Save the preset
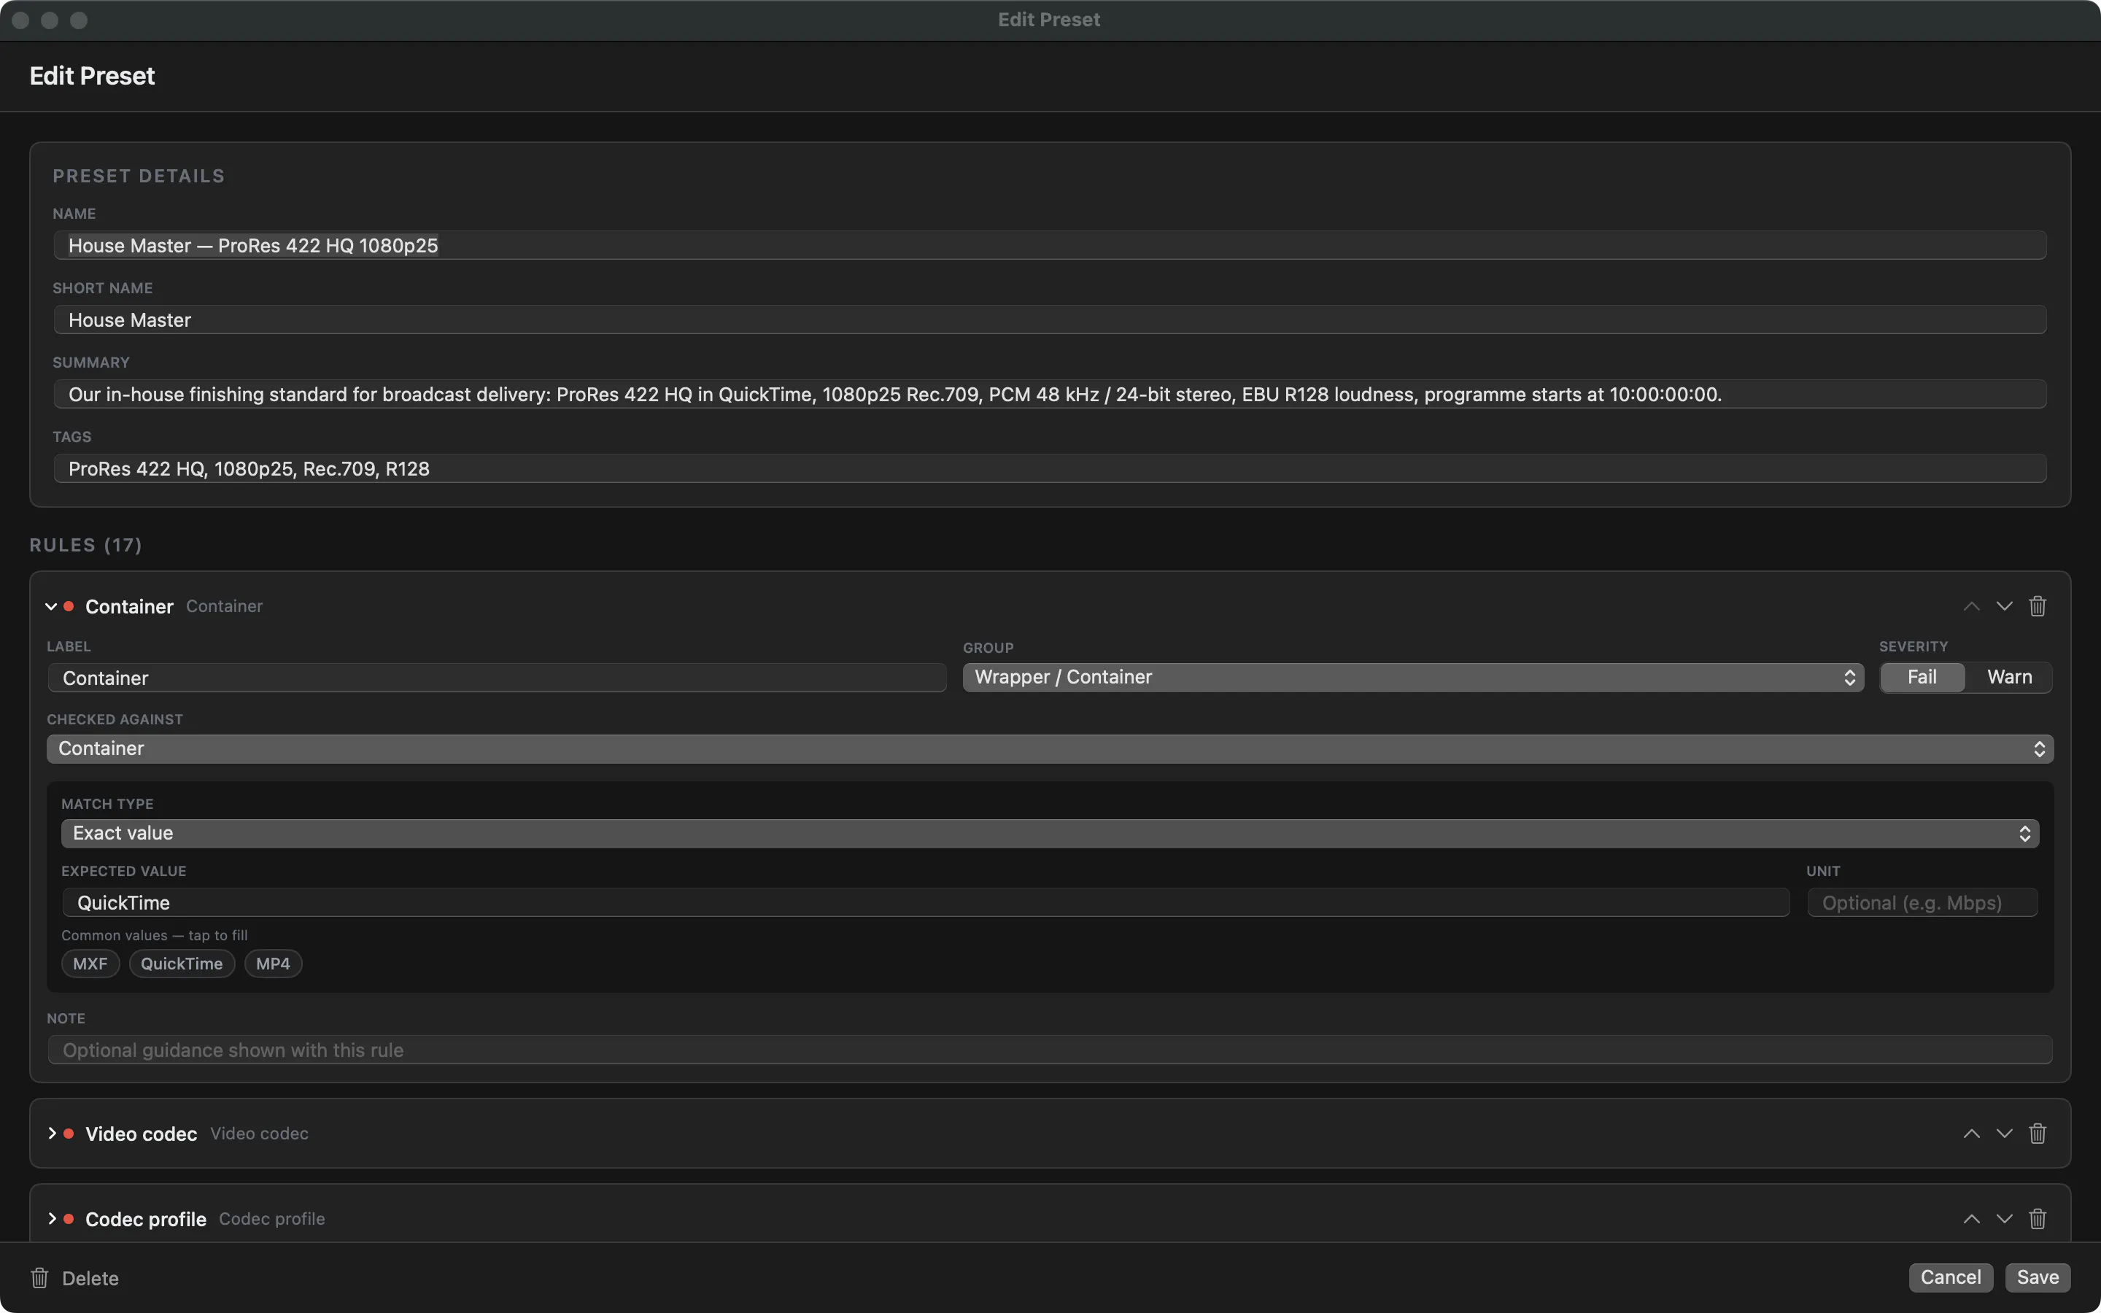 (2037, 1277)
